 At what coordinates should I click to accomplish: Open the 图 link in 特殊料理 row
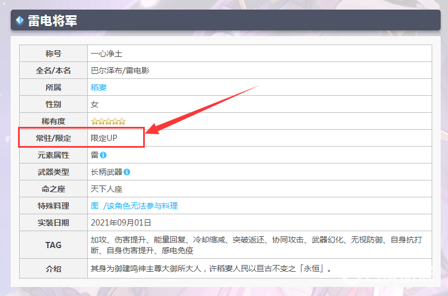tap(95, 206)
